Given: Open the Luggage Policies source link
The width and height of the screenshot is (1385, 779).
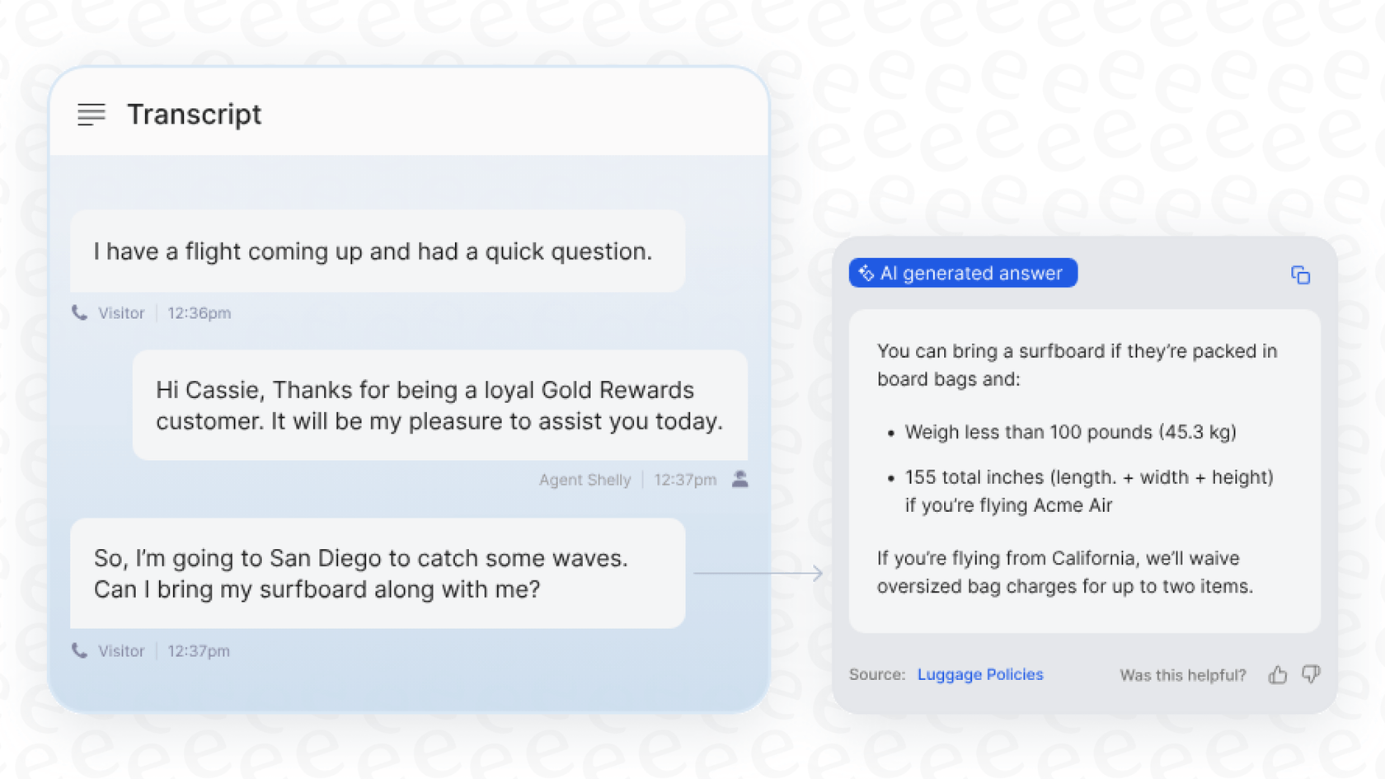Looking at the screenshot, I should [979, 674].
